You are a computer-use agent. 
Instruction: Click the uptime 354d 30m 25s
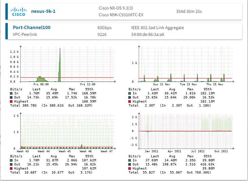(189, 12)
